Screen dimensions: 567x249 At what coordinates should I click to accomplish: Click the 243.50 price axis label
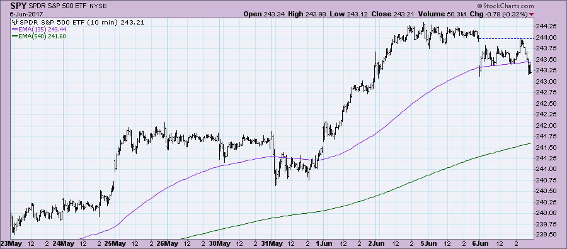coord(546,60)
